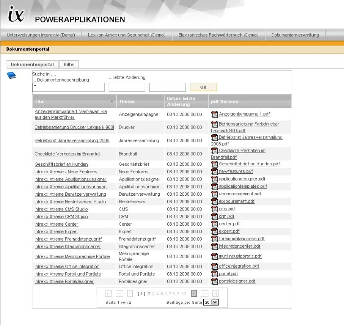Click the blue book icon beside search
344x325 pixels.
(x=12, y=75)
